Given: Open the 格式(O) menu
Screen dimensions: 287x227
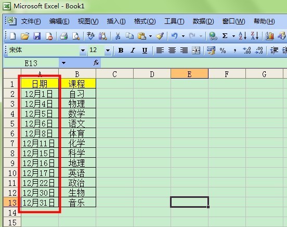Looking at the screenshot, I should pyautogui.click(x=145, y=21).
